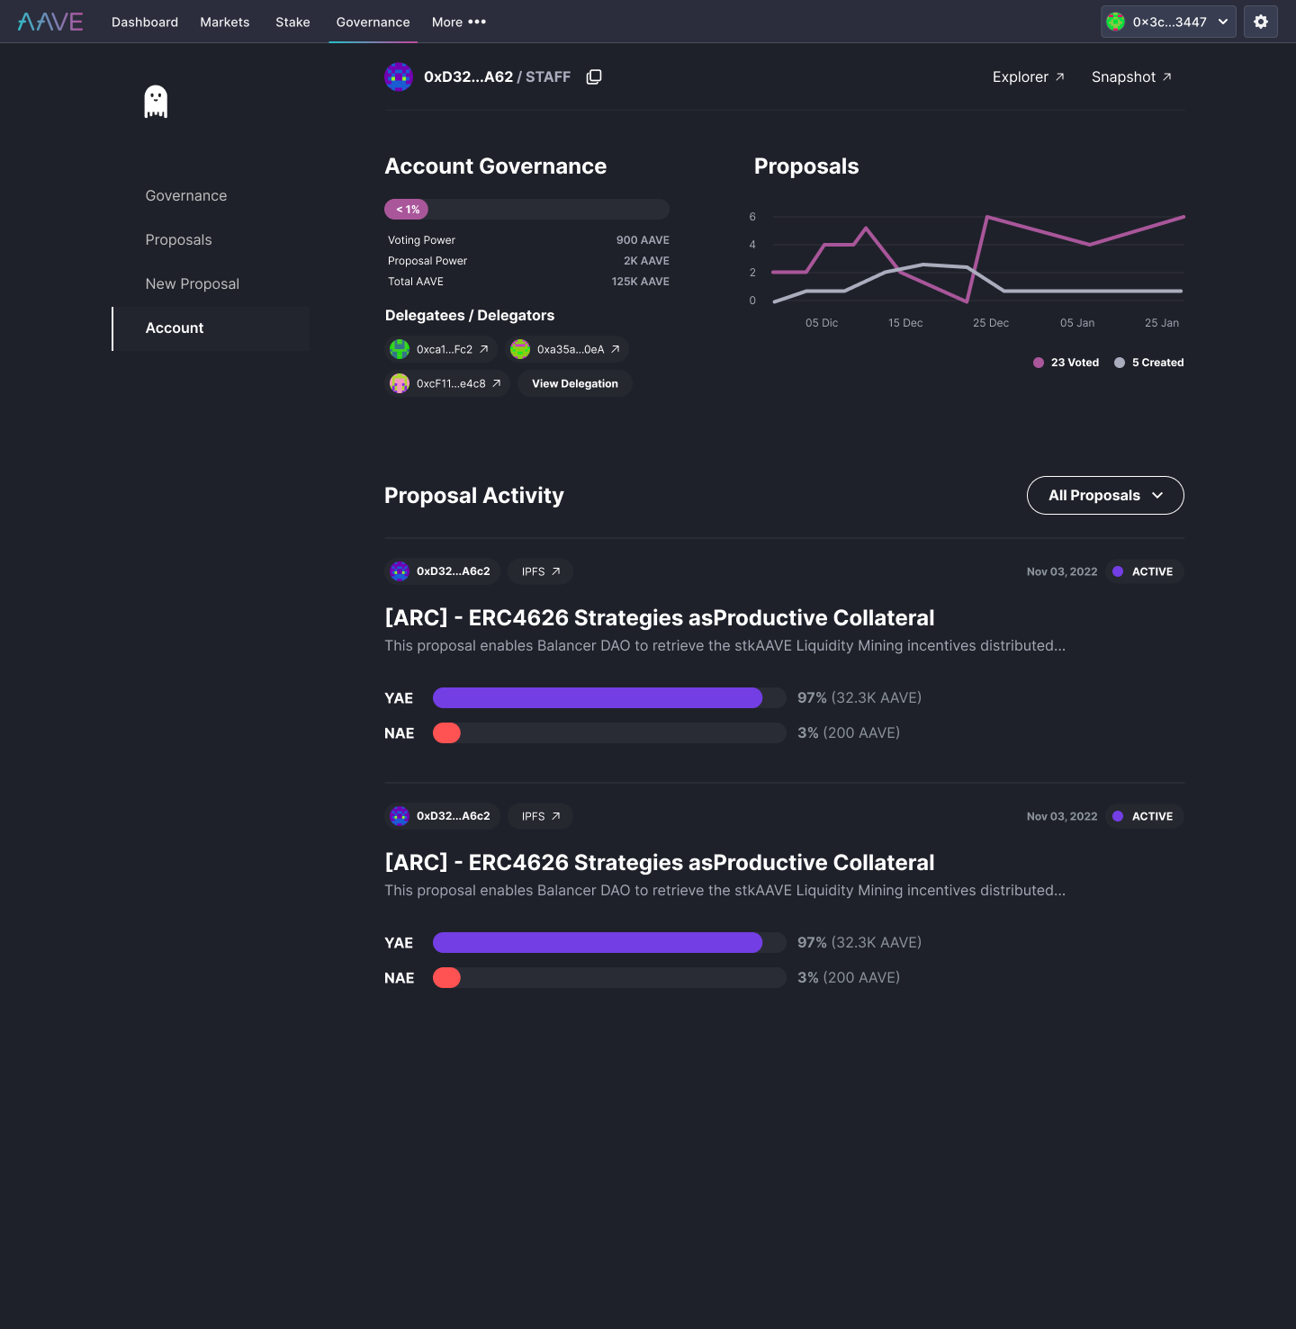Click the < 1% governance power bar
Viewport: 1296px width, 1329px height.
point(526,209)
